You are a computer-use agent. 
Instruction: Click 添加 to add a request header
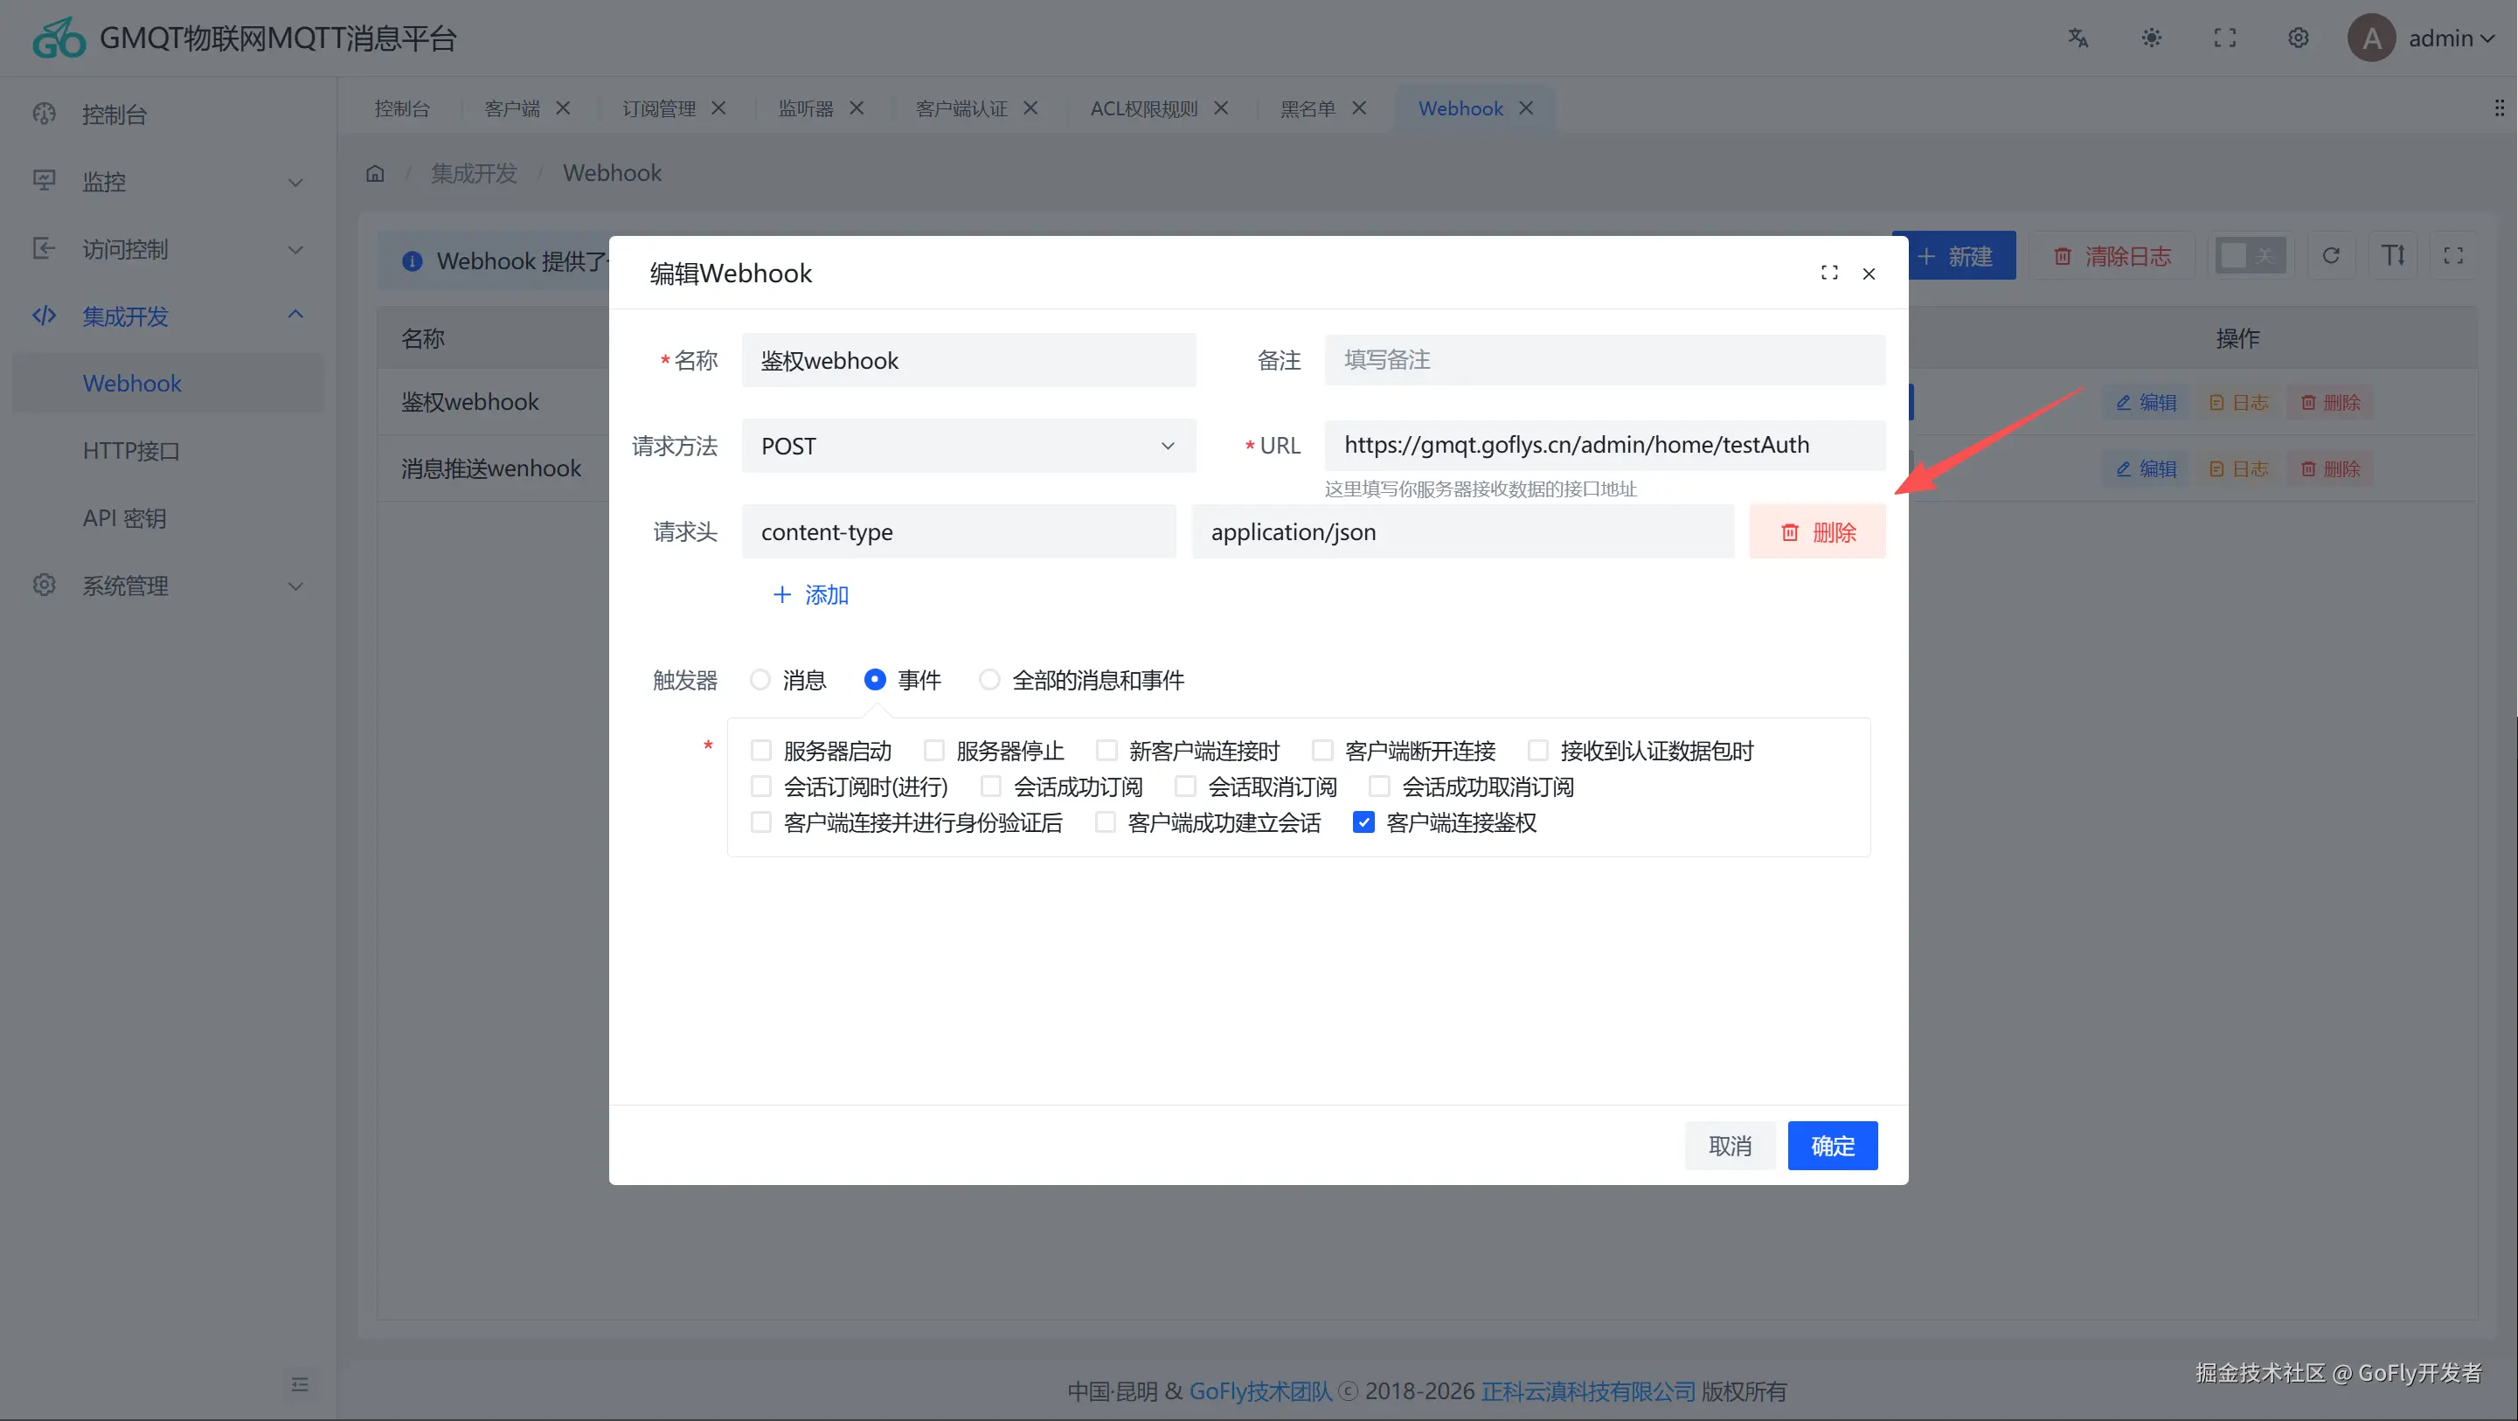click(811, 595)
